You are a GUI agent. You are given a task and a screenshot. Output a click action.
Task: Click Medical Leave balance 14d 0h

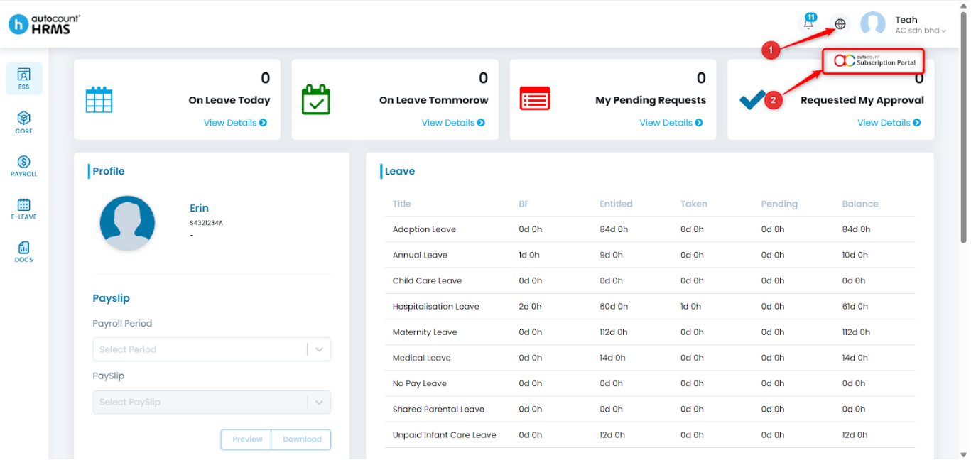point(855,358)
